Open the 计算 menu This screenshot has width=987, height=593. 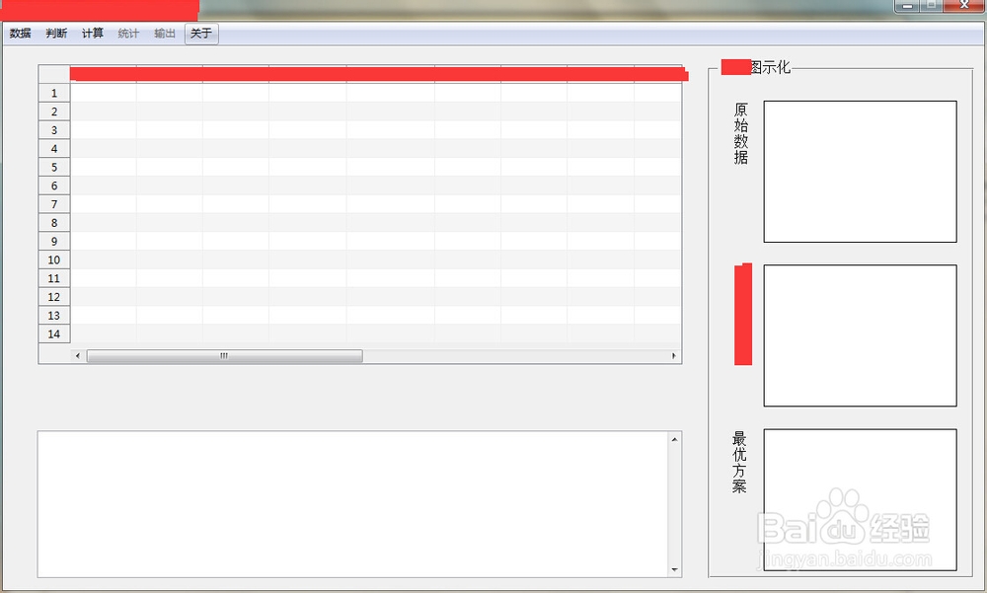(93, 34)
